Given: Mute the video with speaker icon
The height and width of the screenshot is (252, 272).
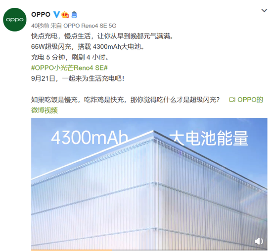Looking at the screenshot, I should pyautogui.click(x=259, y=241).
